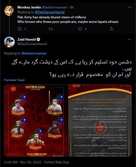The image size is (136, 167).
Task: Click the Monkey Junkie display name
Action: (x=29, y=7)
